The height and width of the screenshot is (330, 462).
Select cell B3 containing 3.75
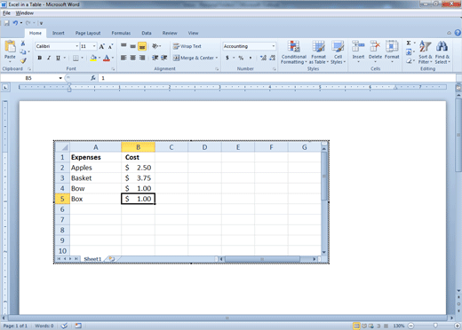(138, 178)
